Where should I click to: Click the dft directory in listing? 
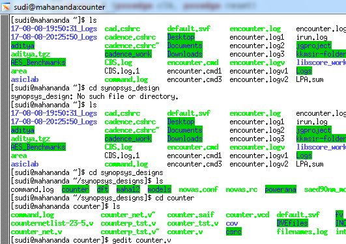click(x=103, y=189)
